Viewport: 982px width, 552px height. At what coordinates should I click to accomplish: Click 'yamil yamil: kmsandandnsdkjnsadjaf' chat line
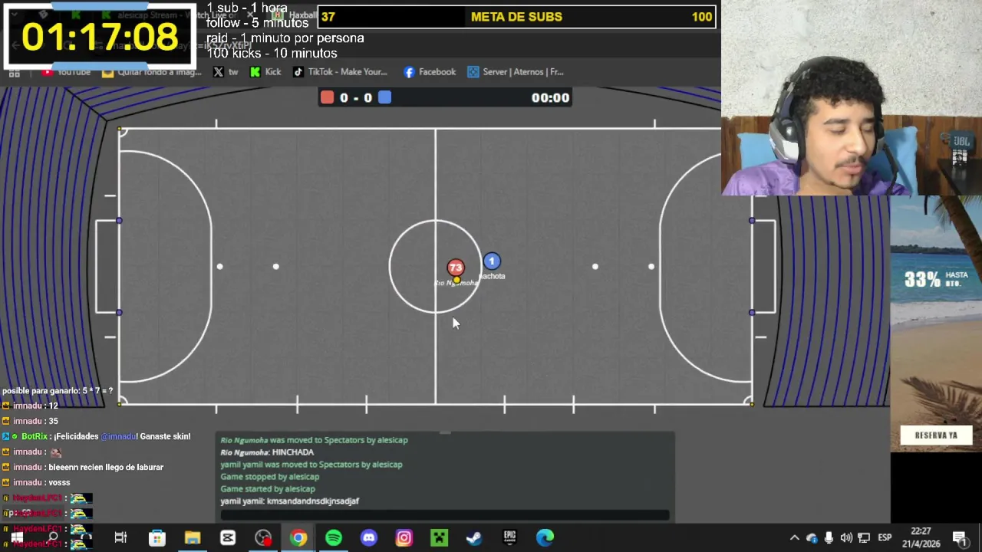tap(290, 501)
